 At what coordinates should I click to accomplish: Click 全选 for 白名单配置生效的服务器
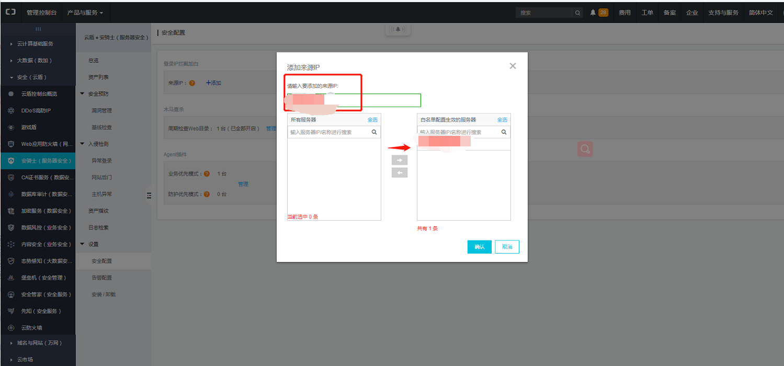click(x=502, y=119)
